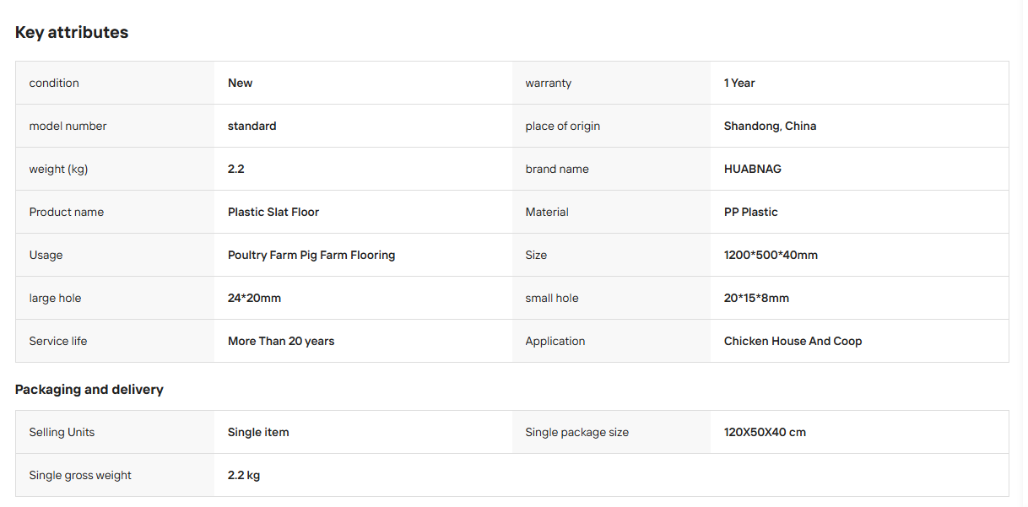This screenshot has width=1028, height=507.
Task: Select the large hole value 24*20mm
Action: click(254, 298)
